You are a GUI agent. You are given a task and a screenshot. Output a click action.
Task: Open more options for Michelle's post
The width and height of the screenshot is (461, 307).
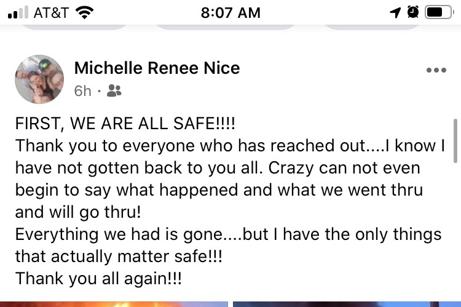[436, 70]
